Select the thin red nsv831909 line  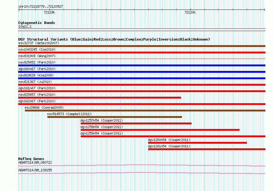click(142, 59)
